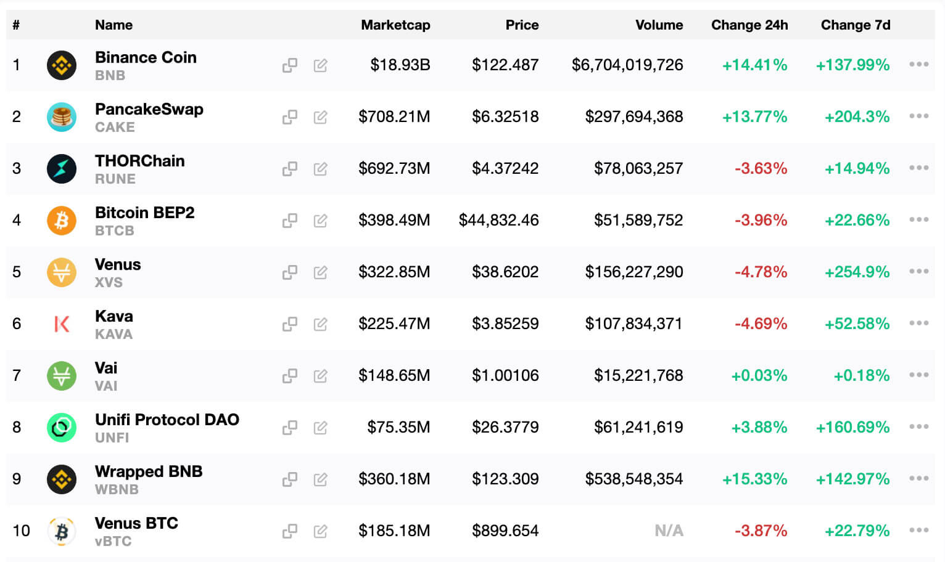
Task: Select the Kava coin logo
Action: click(60, 324)
